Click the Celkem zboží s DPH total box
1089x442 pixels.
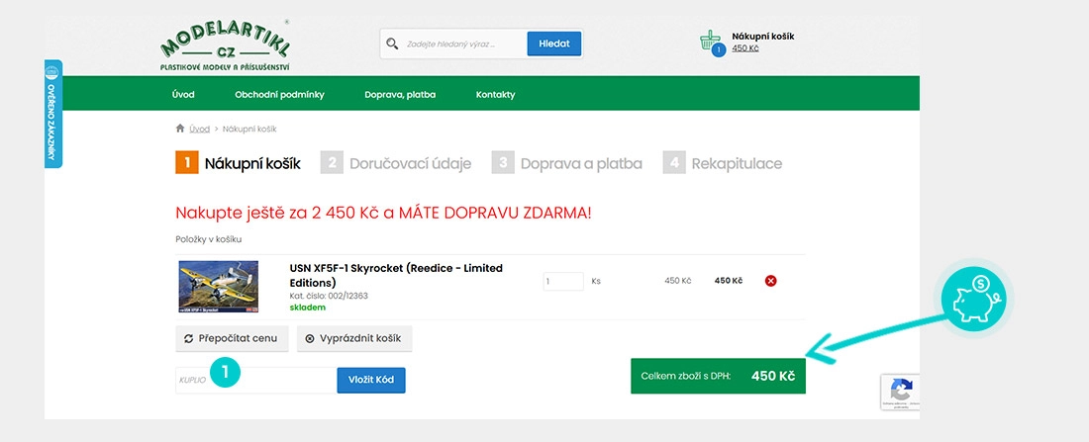click(x=718, y=376)
